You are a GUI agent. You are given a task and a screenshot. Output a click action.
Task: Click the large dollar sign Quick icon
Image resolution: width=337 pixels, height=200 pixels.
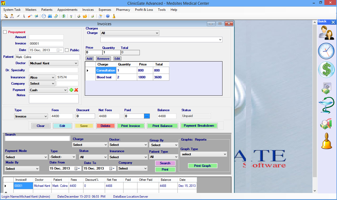point(326,70)
